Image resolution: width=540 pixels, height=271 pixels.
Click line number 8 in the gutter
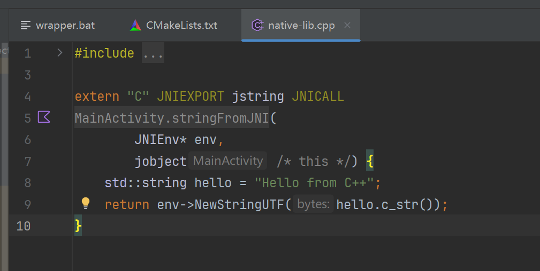27,183
